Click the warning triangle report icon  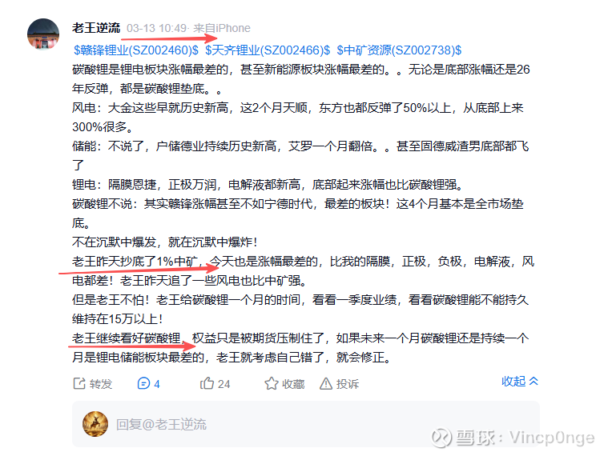tap(326, 384)
